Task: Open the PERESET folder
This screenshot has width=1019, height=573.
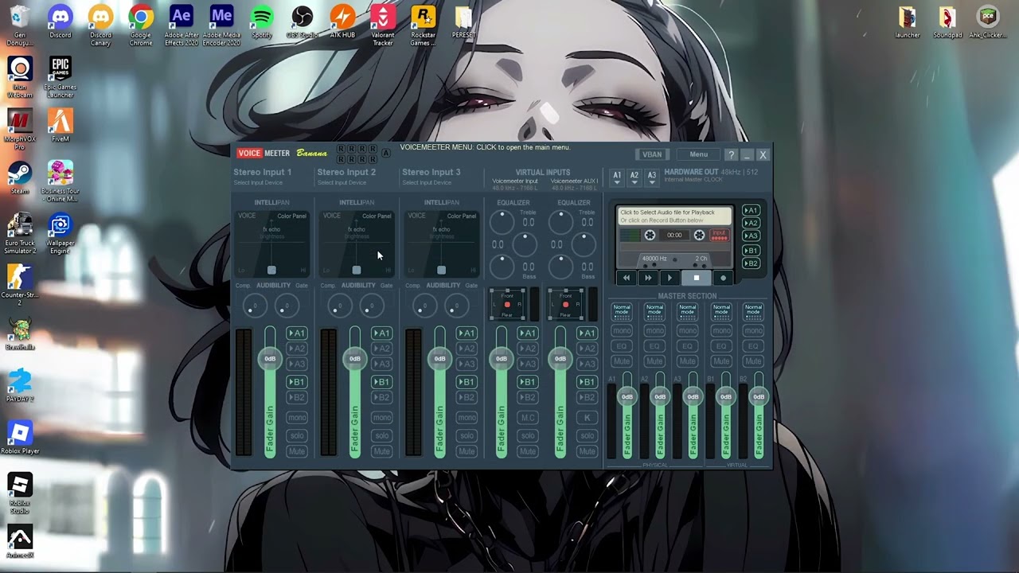Action: [463, 22]
